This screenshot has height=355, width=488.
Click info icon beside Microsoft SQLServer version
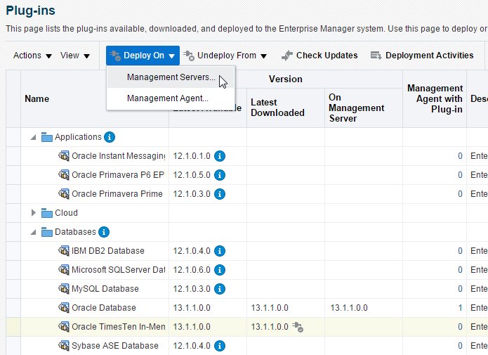(220, 270)
